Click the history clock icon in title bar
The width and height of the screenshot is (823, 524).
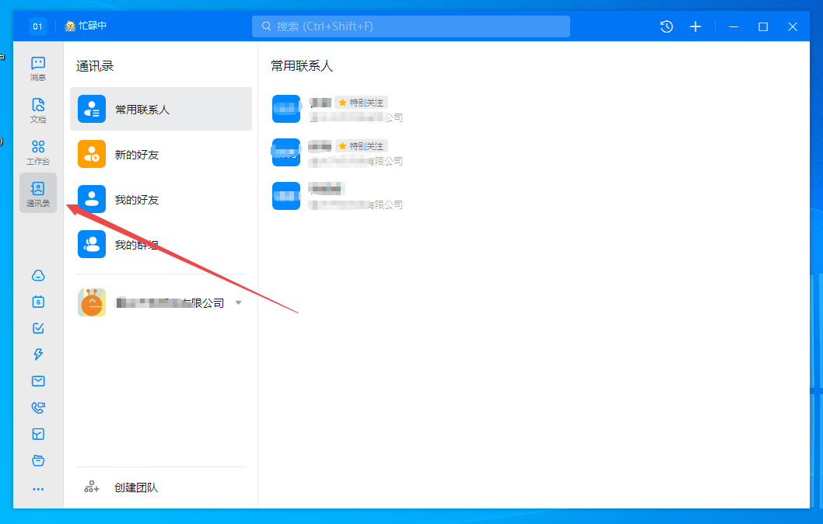click(667, 26)
